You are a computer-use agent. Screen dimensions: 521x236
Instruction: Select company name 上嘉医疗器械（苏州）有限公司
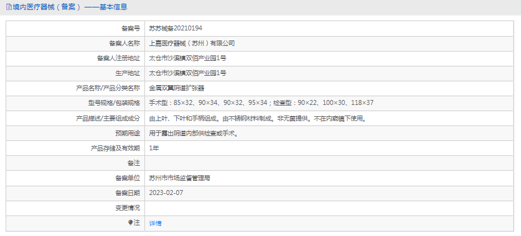[192, 43]
